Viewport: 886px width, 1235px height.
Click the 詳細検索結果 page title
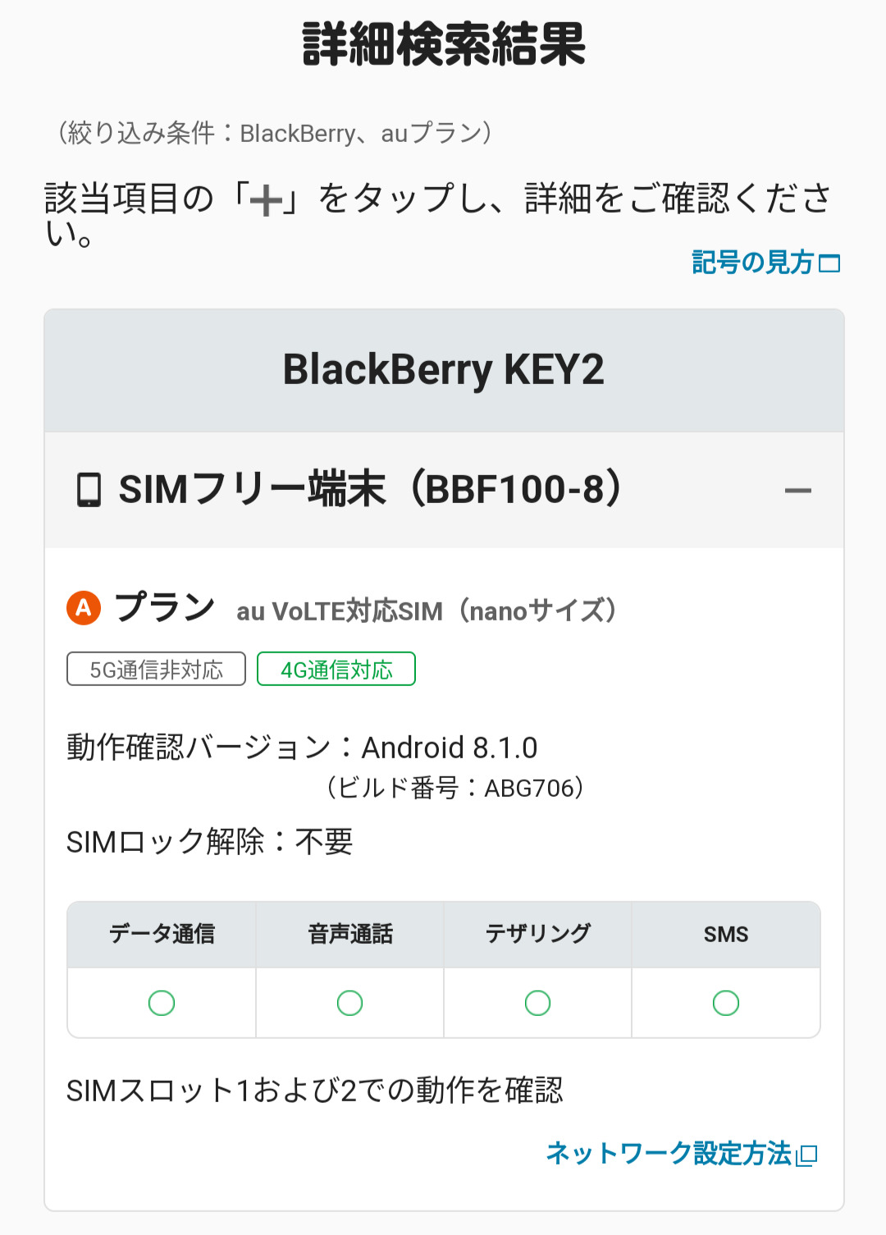click(444, 44)
